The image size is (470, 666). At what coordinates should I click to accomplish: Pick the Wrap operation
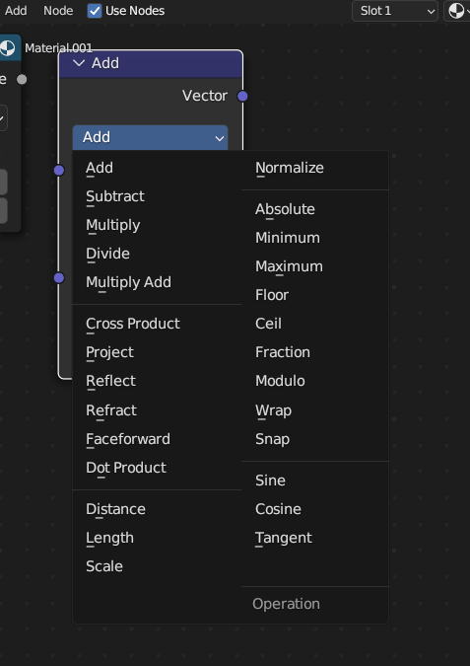click(315, 410)
